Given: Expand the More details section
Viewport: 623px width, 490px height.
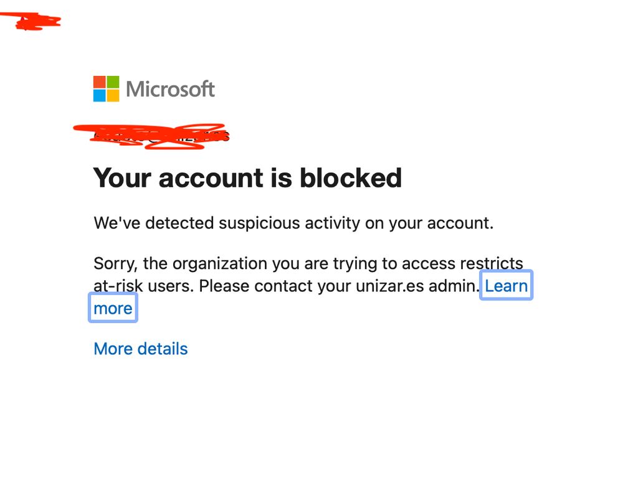Looking at the screenshot, I should pos(140,349).
